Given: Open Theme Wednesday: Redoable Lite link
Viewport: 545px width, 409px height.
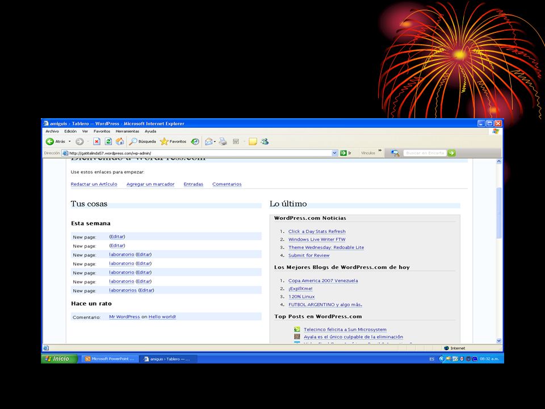Looking at the screenshot, I should click(x=326, y=247).
